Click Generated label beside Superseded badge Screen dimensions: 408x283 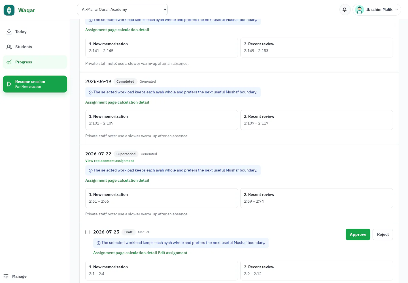pos(149,154)
